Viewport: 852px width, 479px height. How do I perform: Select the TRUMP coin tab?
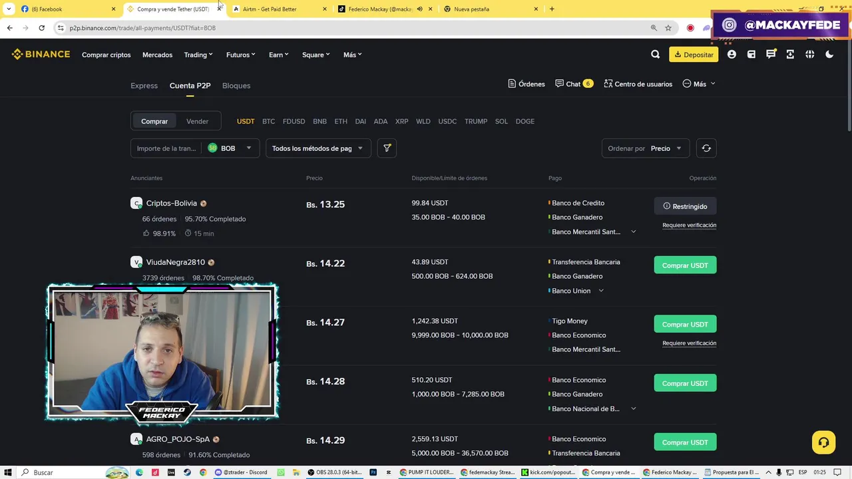point(476,121)
